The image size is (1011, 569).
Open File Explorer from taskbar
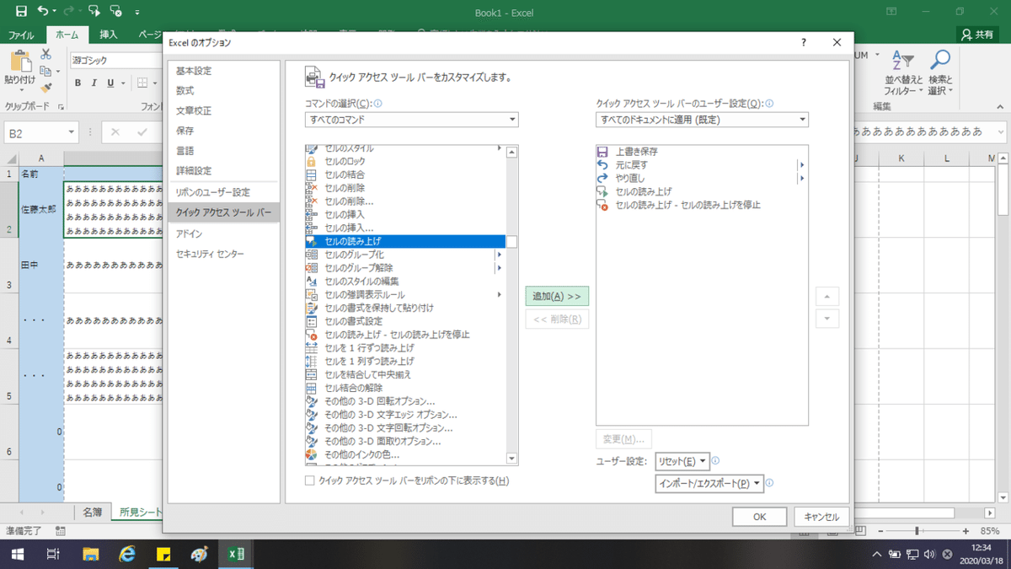pos(90,554)
